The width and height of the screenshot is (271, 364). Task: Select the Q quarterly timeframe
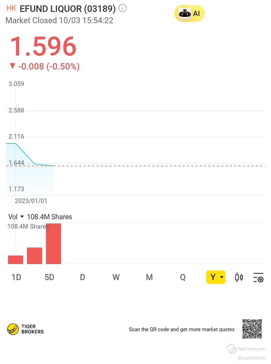[183, 277]
